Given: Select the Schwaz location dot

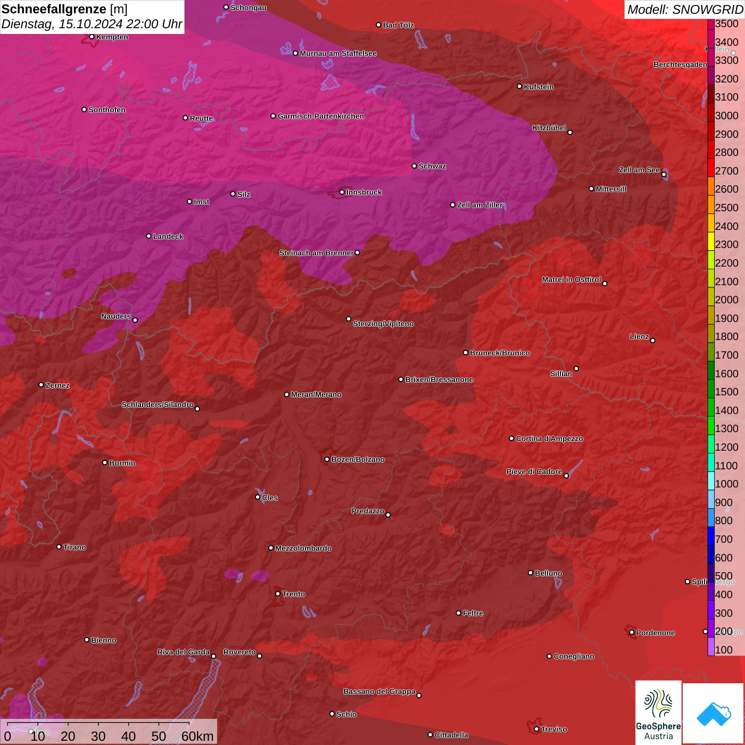Looking at the screenshot, I should click(x=414, y=165).
